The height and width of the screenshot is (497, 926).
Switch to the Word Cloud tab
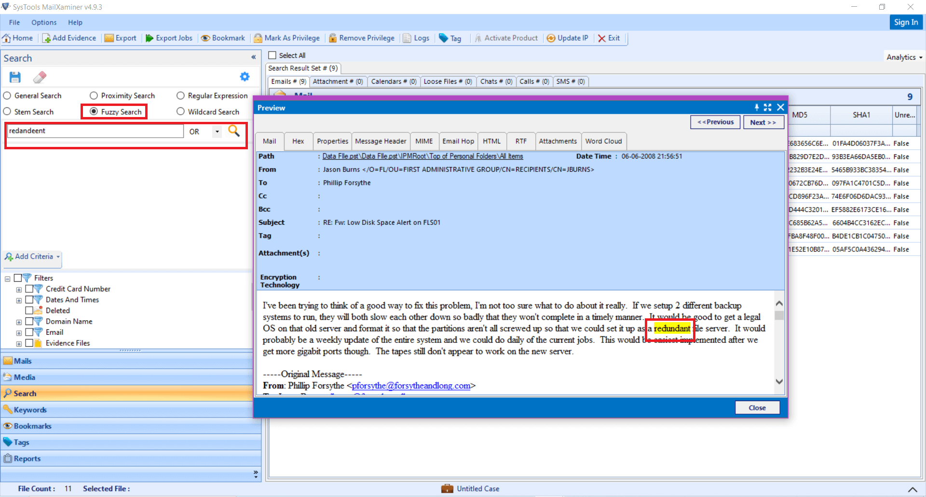[603, 141]
